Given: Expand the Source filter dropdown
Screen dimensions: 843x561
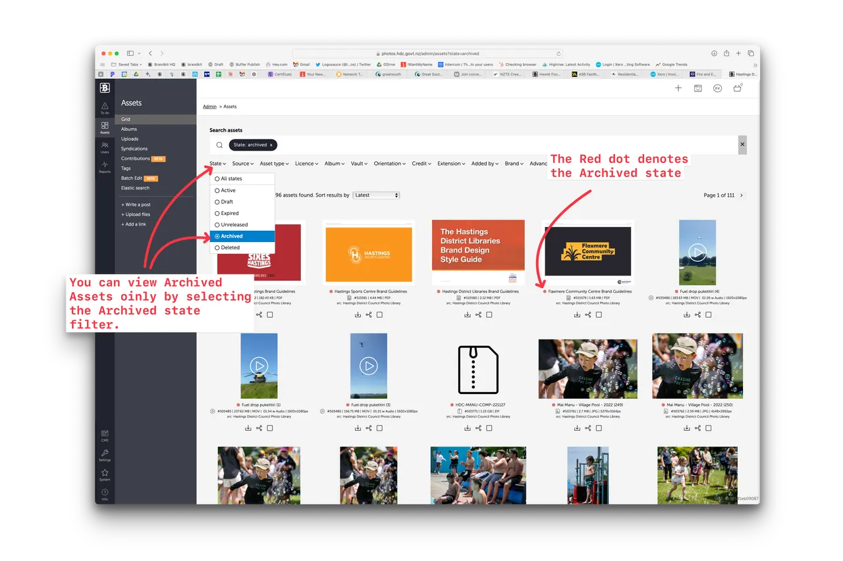Looking at the screenshot, I should tap(242, 164).
